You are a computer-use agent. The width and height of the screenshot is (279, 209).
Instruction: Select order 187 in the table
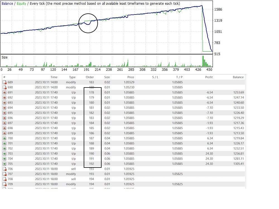92,138
